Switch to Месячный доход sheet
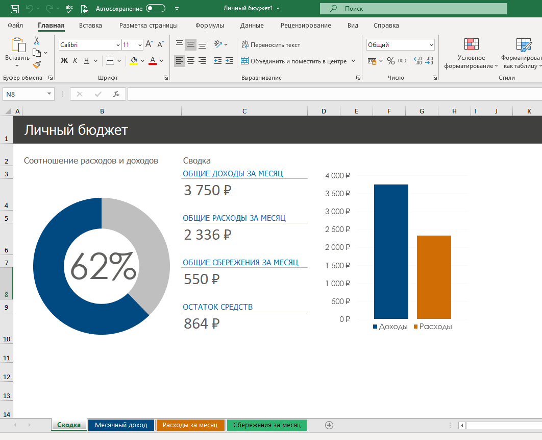 tap(121, 425)
